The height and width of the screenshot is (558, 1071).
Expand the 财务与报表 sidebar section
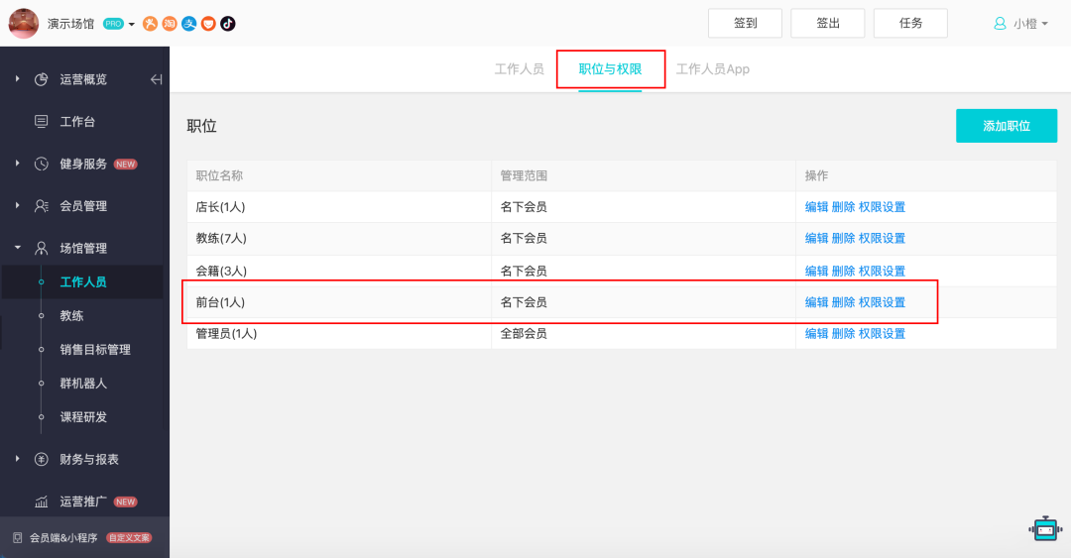point(18,459)
